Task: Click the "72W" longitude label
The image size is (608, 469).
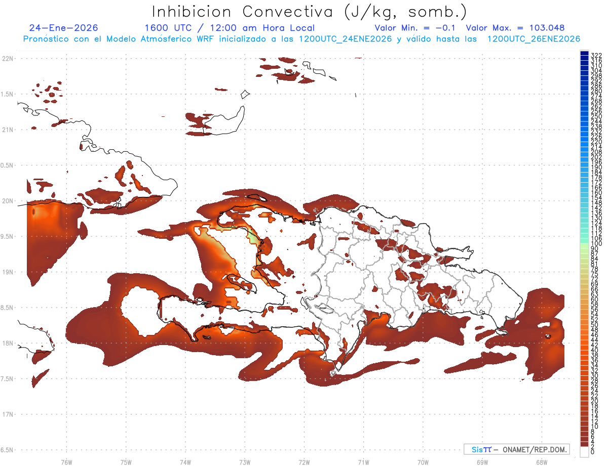Action: [304, 462]
